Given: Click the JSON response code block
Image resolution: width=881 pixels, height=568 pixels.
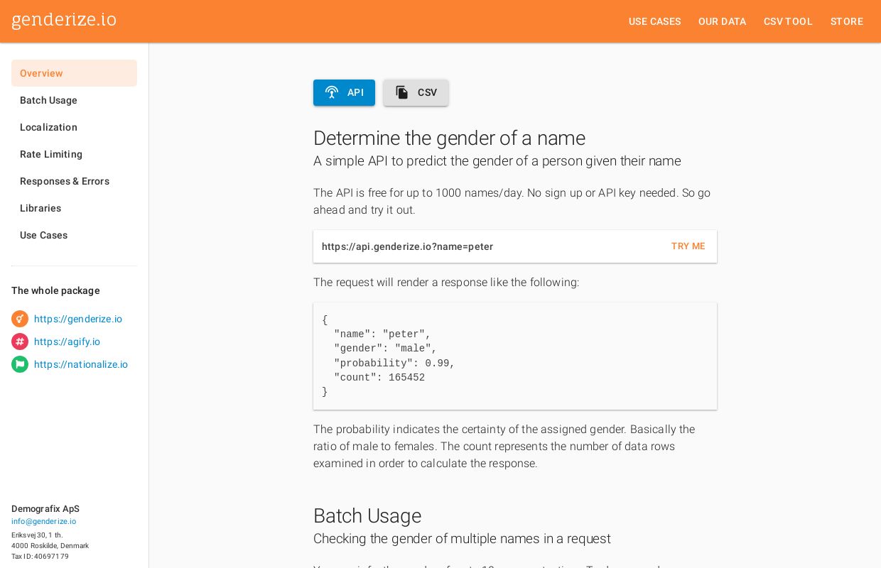Looking at the screenshot, I should pyautogui.click(x=515, y=356).
